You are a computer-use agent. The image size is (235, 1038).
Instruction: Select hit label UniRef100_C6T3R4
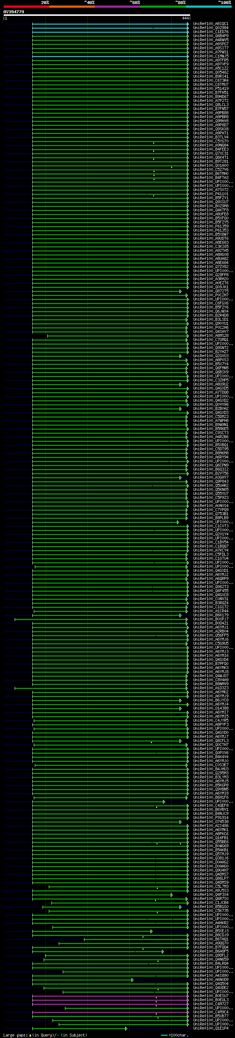(x=210, y=80)
